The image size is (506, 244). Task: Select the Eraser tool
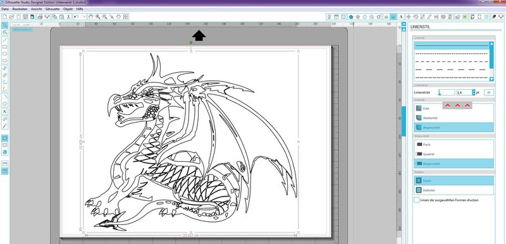pos(5,119)
